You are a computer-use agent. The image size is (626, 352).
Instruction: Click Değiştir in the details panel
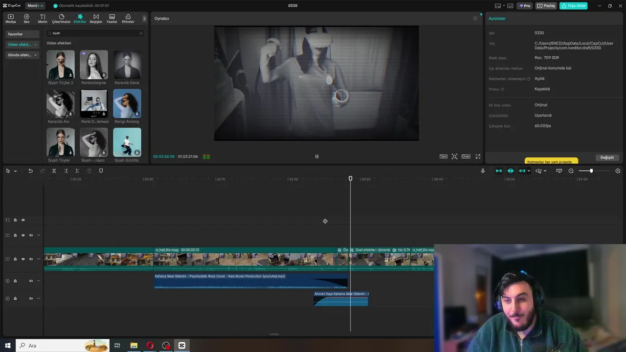(x=607, y=157)
